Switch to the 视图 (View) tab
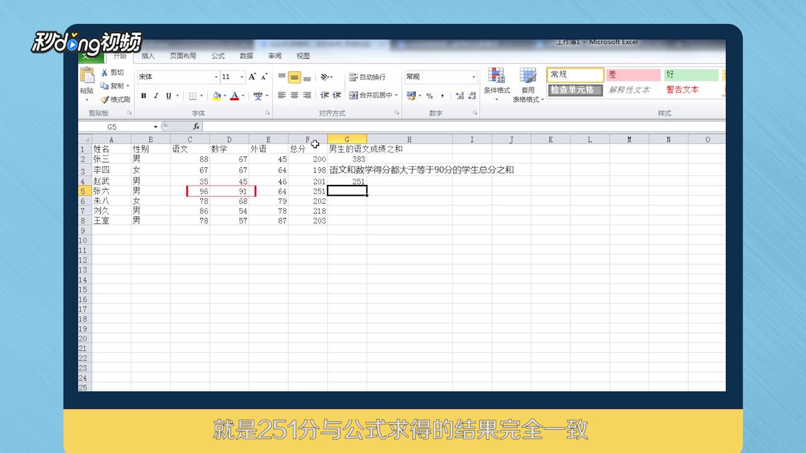806x453 pixels. 303,56
